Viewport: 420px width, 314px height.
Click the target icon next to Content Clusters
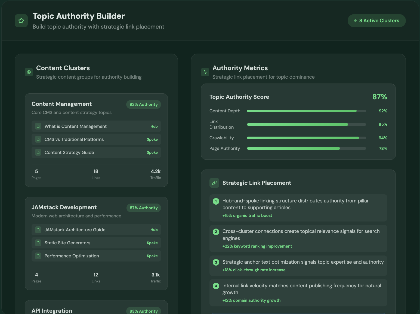coord(29,72)
